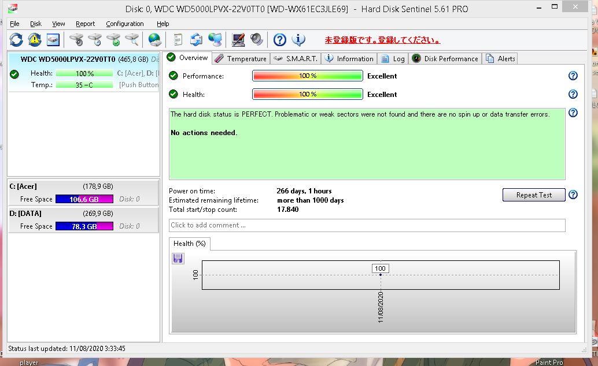Click help icon beside the status text box
Image resolution: width=598 pixels, height=366 pixels.
point(573,113)
